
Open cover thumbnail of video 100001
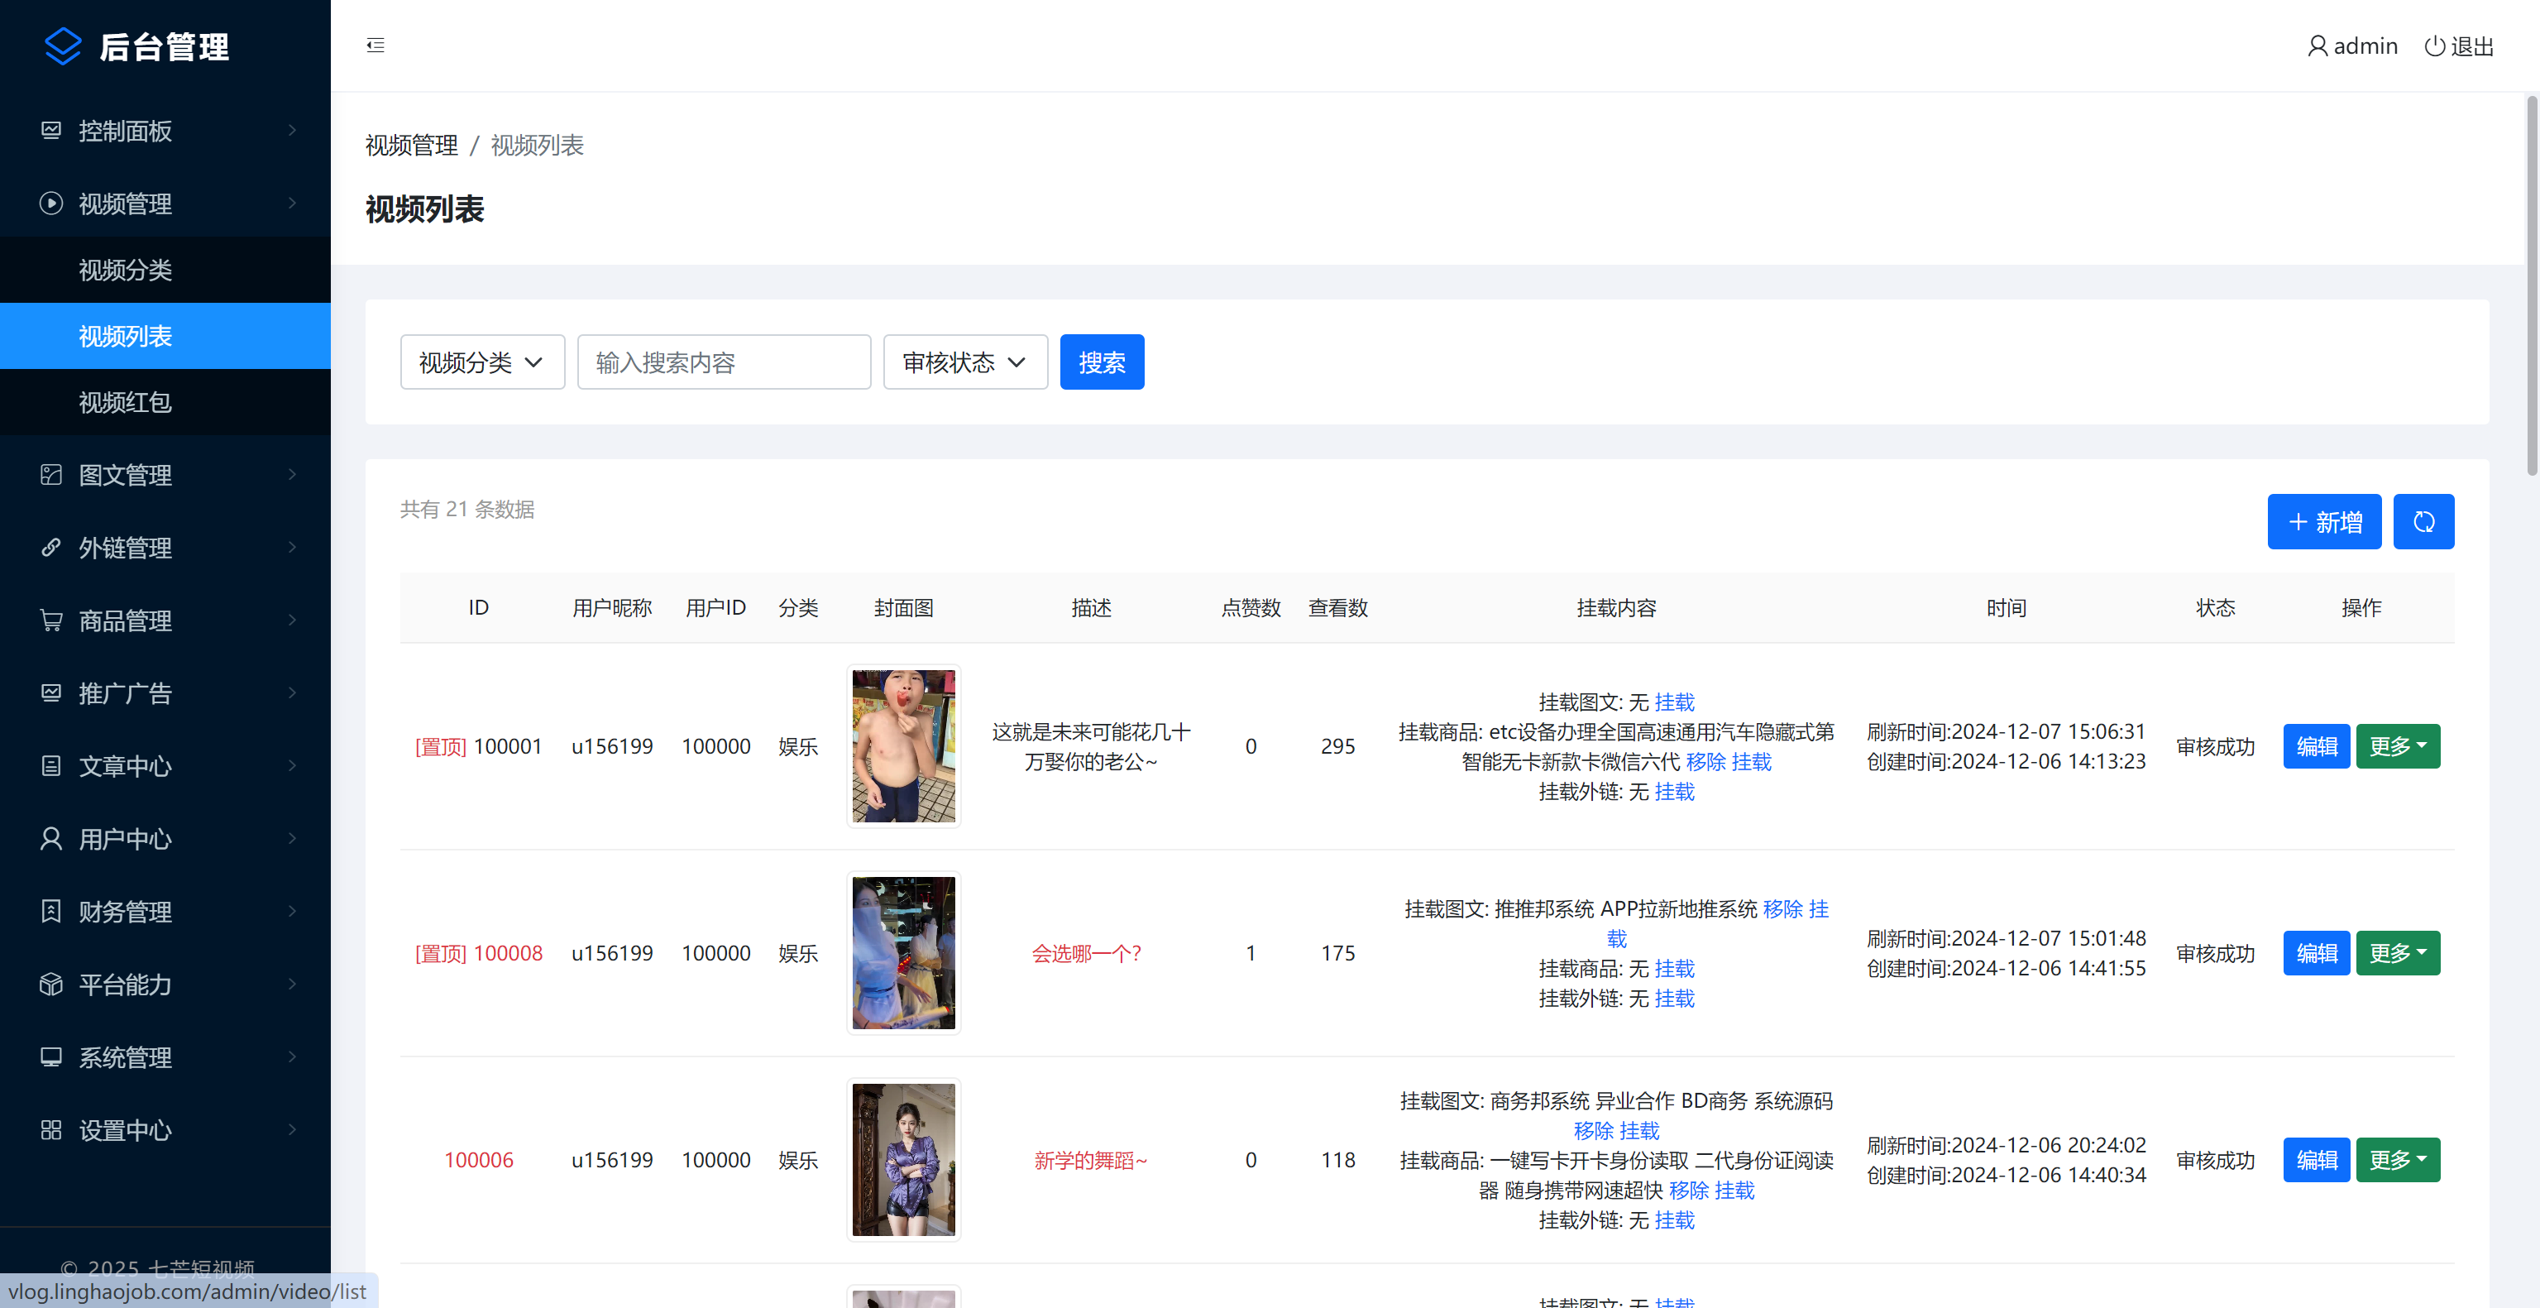903,747
